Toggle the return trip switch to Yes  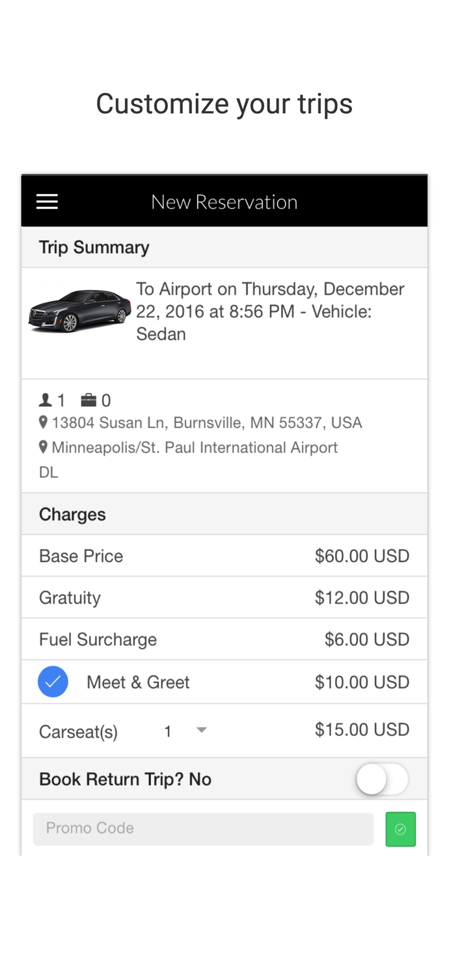(x=383, y=779)
